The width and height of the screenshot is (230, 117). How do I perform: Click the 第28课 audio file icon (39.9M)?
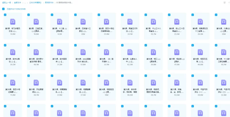[200, 82]
